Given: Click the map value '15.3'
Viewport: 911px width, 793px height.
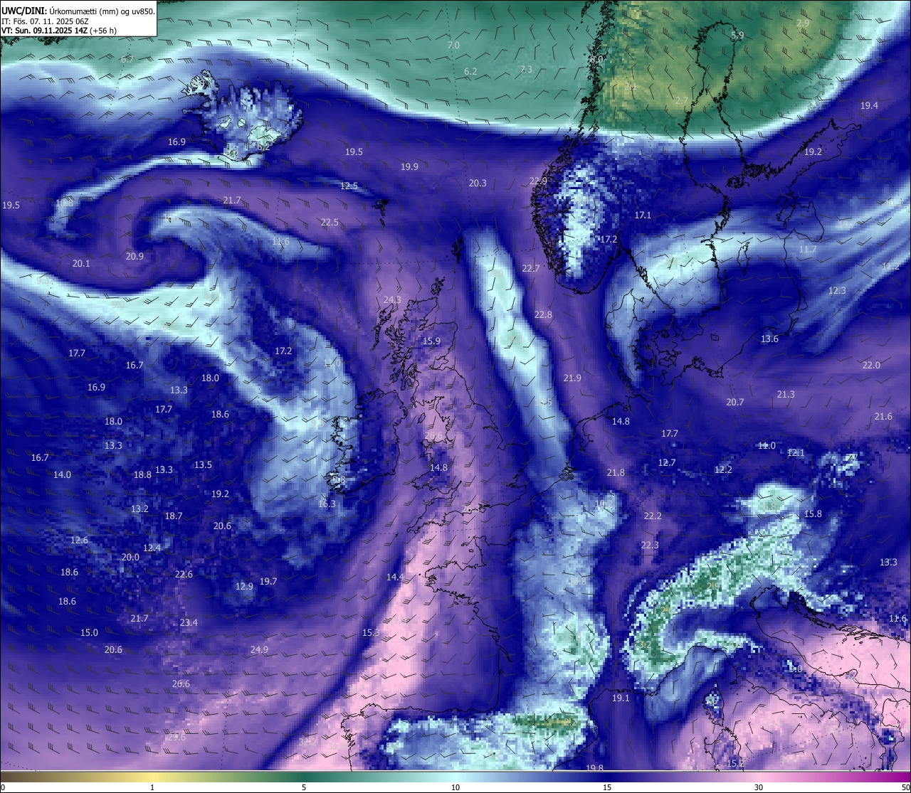Looking at the screenshot, I should [371, 632].
